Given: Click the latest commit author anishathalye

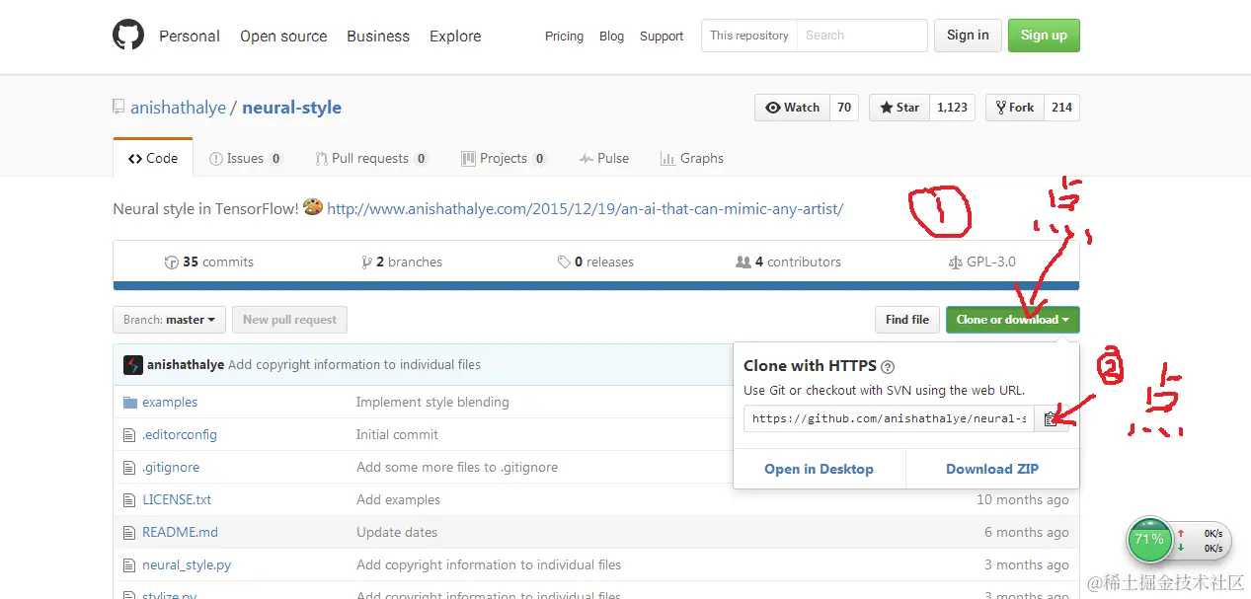Looking at the screenshot, I should 186,365.
